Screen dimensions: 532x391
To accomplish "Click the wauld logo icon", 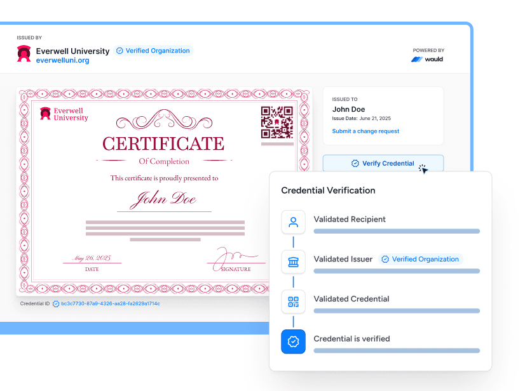I will (416, 58).
